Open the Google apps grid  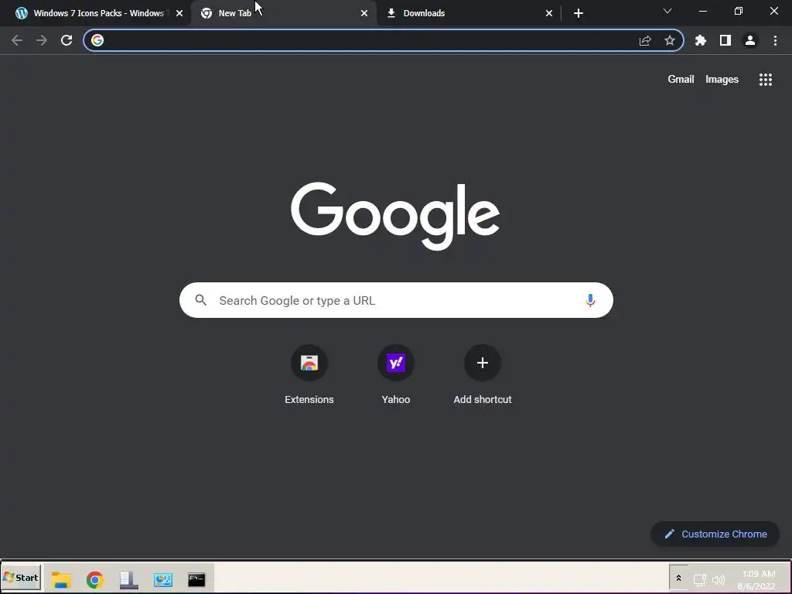[766, 80]
